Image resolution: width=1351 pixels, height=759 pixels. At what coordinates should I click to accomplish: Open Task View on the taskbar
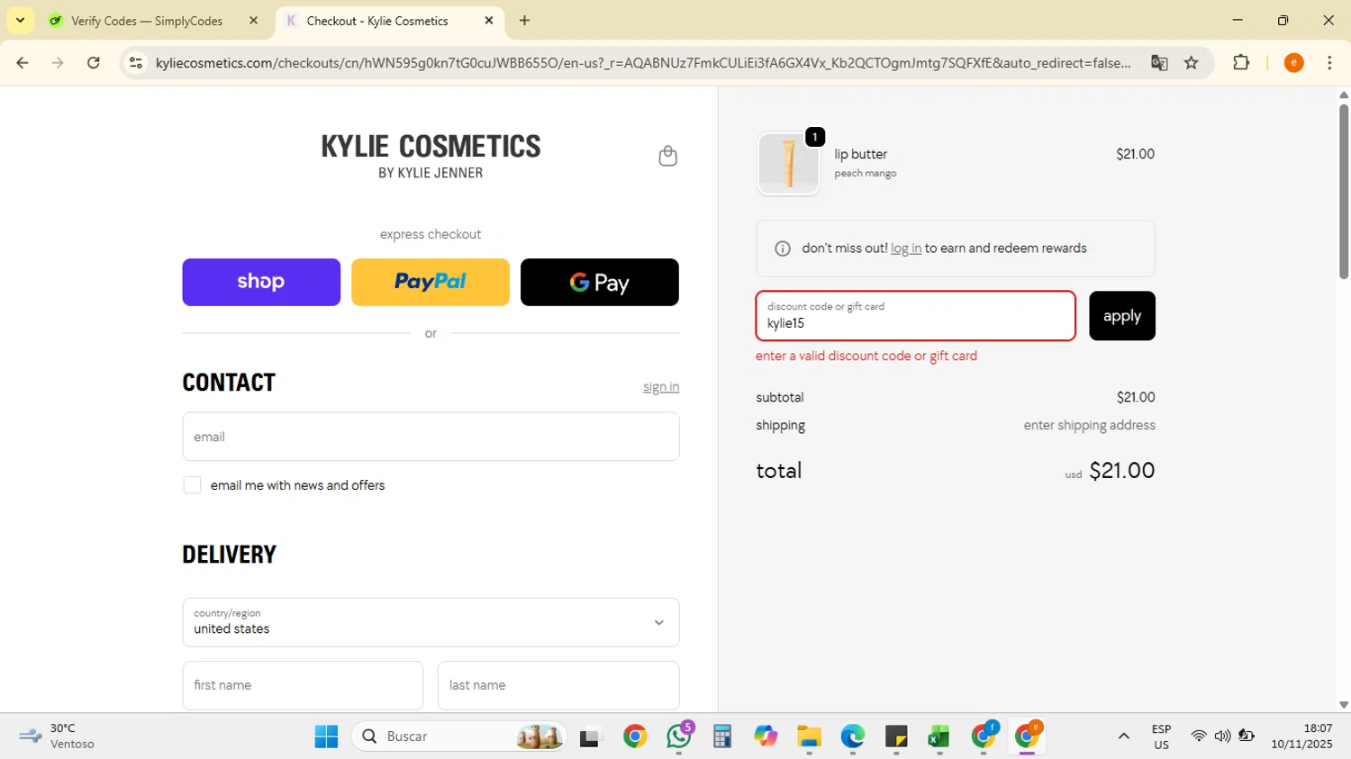coord(590,737)
